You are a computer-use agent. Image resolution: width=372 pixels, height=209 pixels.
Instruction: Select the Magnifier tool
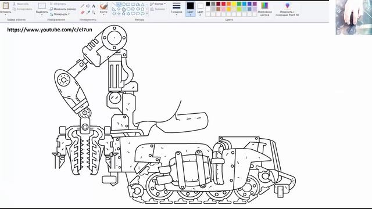[x=94, y=12]
